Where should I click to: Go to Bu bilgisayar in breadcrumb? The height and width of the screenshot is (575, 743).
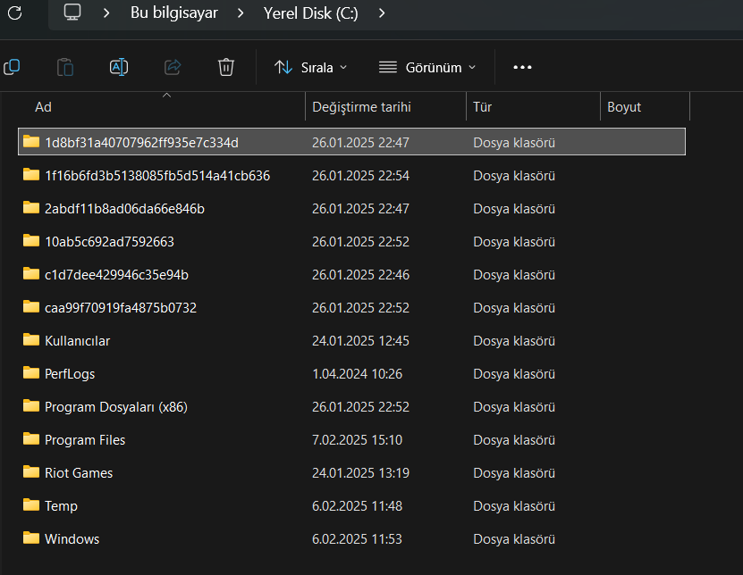[x=174, y=13]
